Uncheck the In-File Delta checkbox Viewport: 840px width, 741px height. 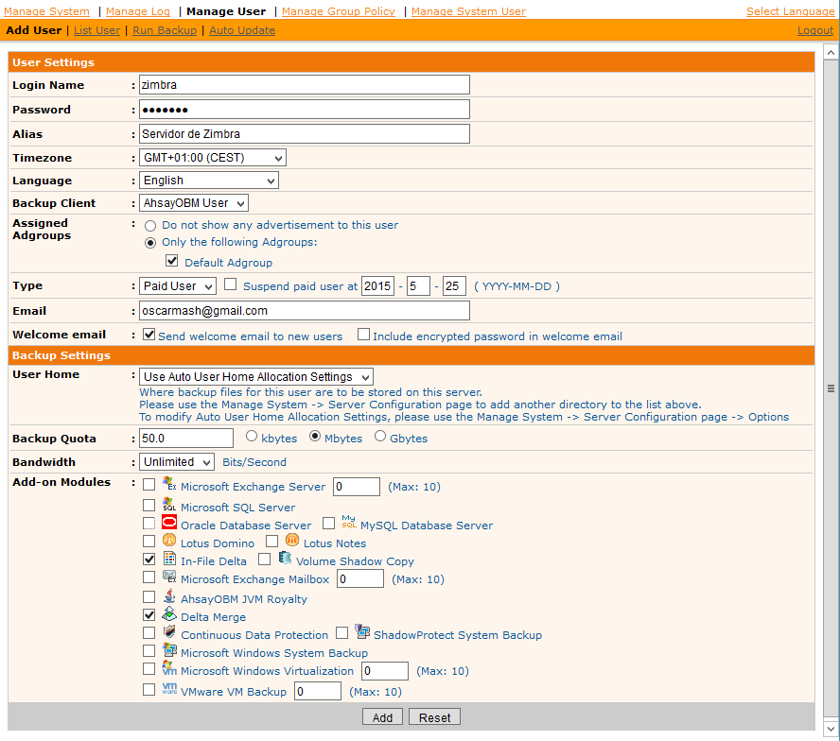(x=149, y=559)
